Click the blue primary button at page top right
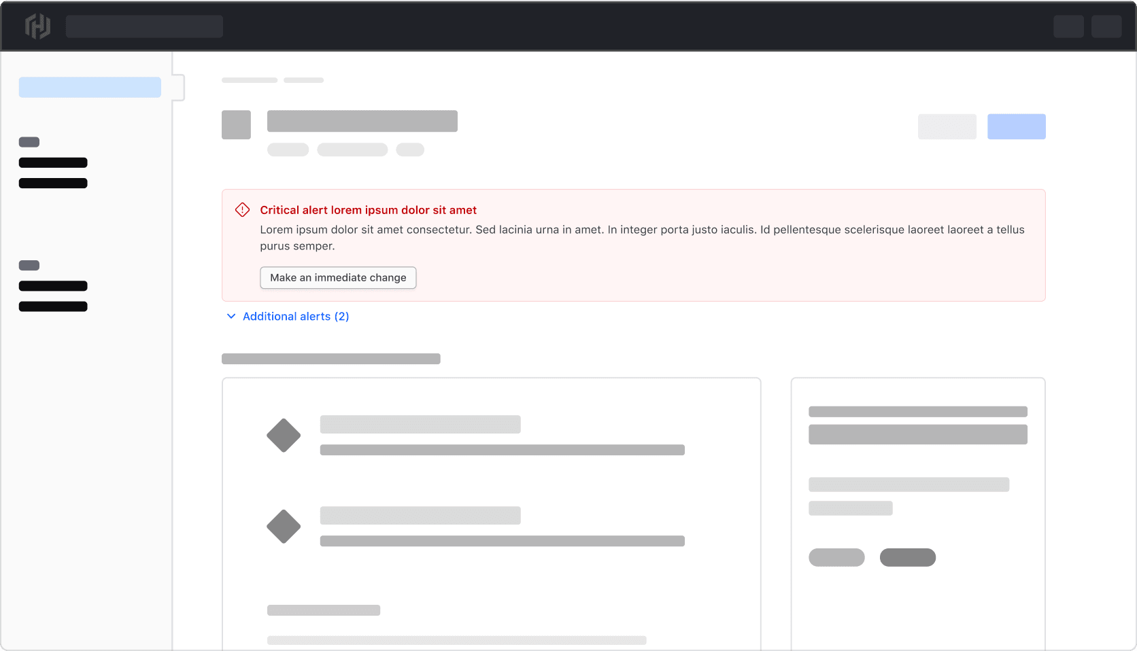The width and height of the screenshot is (1137, 651). pos(1016,126)
